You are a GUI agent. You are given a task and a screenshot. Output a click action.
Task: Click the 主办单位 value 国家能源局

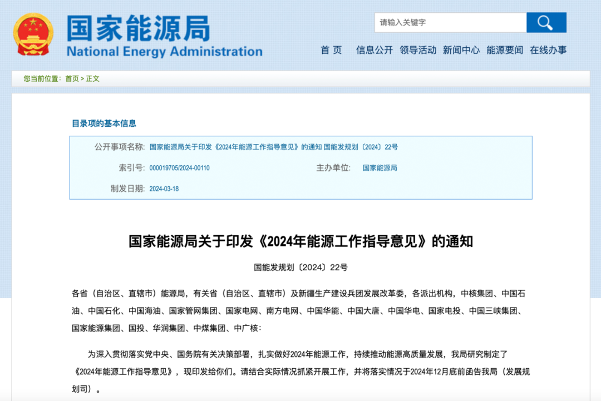pyautogui.click(x=380, y=168)
